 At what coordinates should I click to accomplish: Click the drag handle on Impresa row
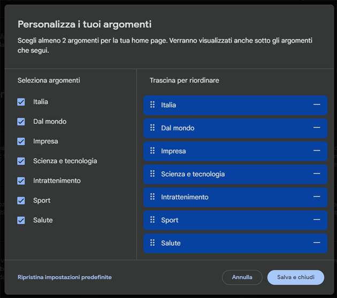pos(152,151)
